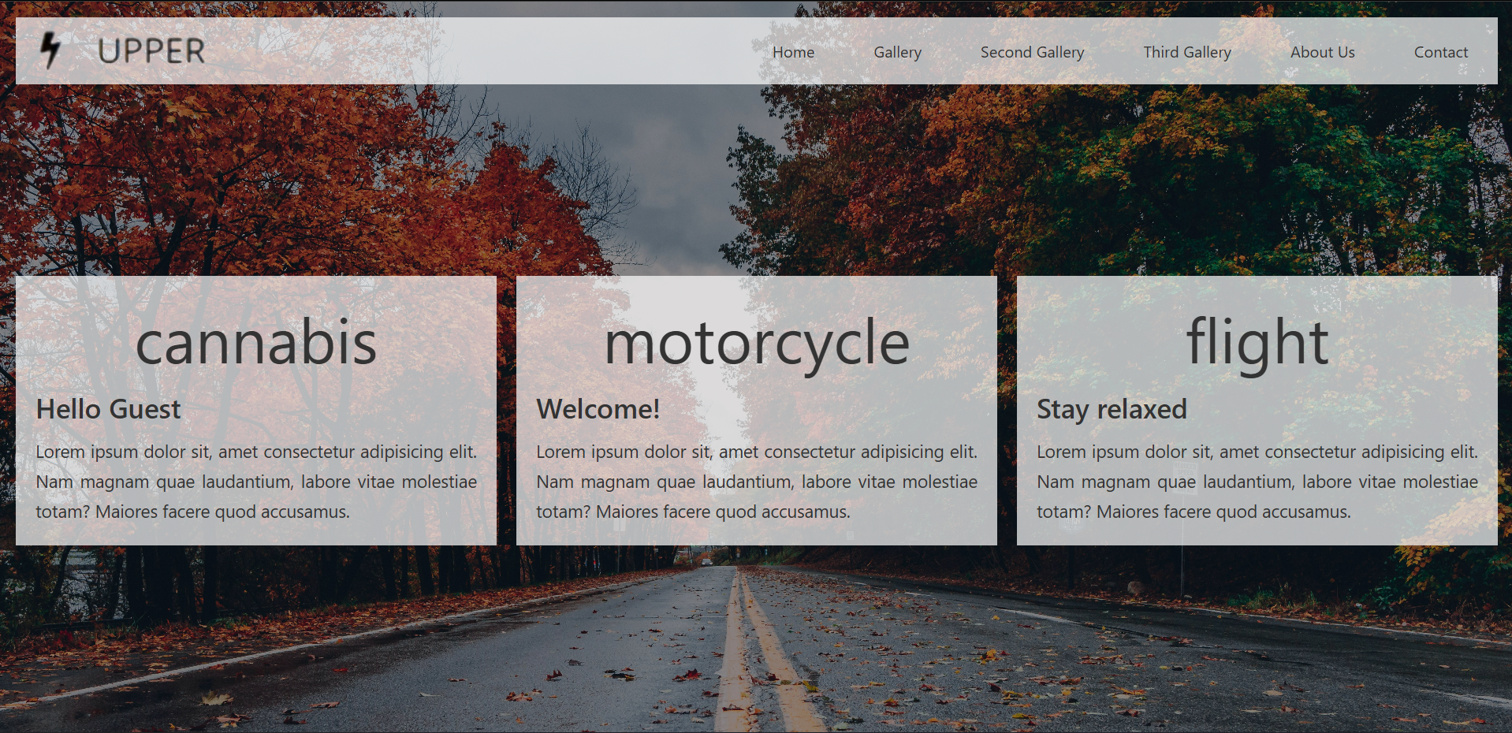Click the 'Welcome!' subheading
The width and height of the screenshot is (1512, 733).
tap(598, 409)
